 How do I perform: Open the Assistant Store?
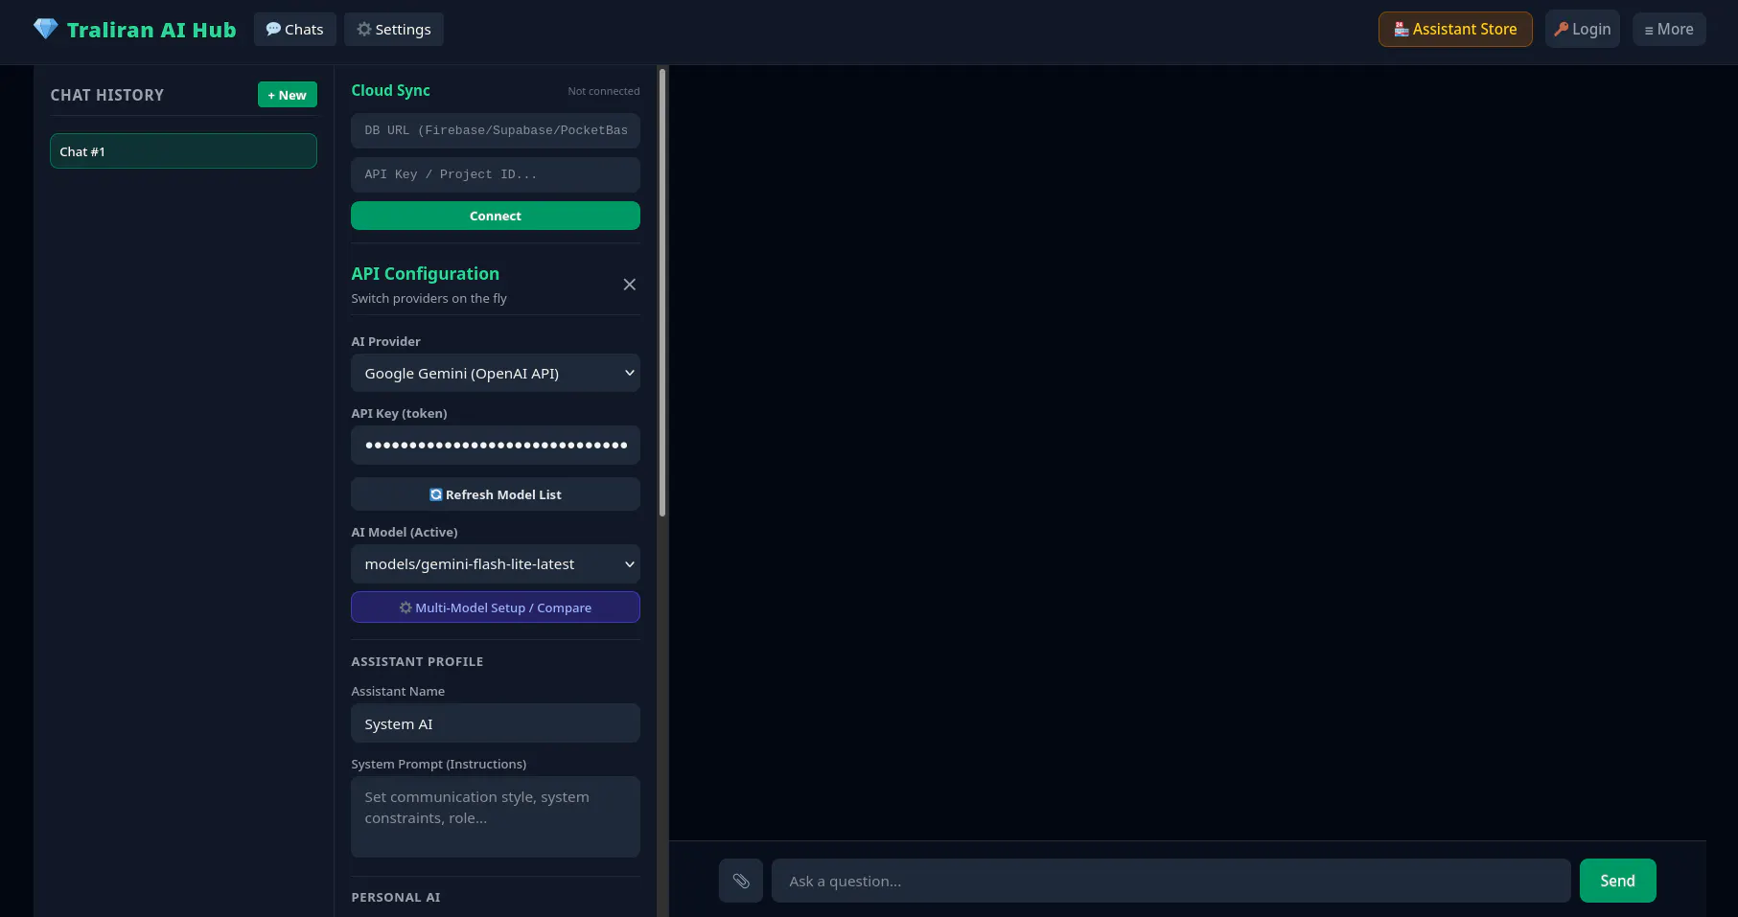pyautogui.click(x=1455, y=29)
